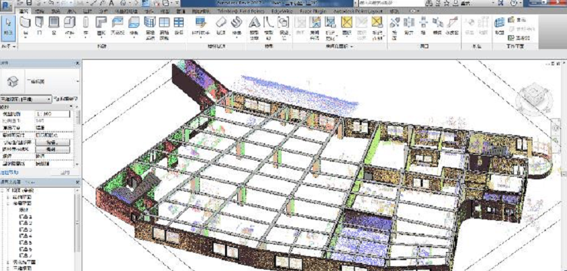Open the Trimble Field Points tab
567x271 pixels.
click(241, 11)
